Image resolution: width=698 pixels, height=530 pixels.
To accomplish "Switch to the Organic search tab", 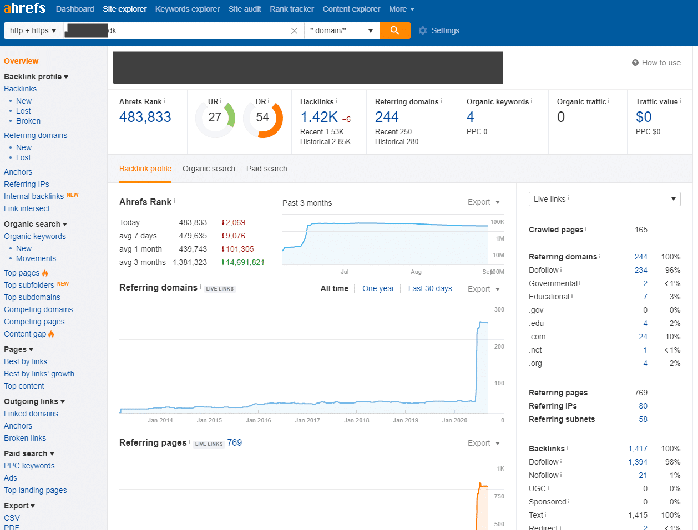I will [x=209, y=169].
